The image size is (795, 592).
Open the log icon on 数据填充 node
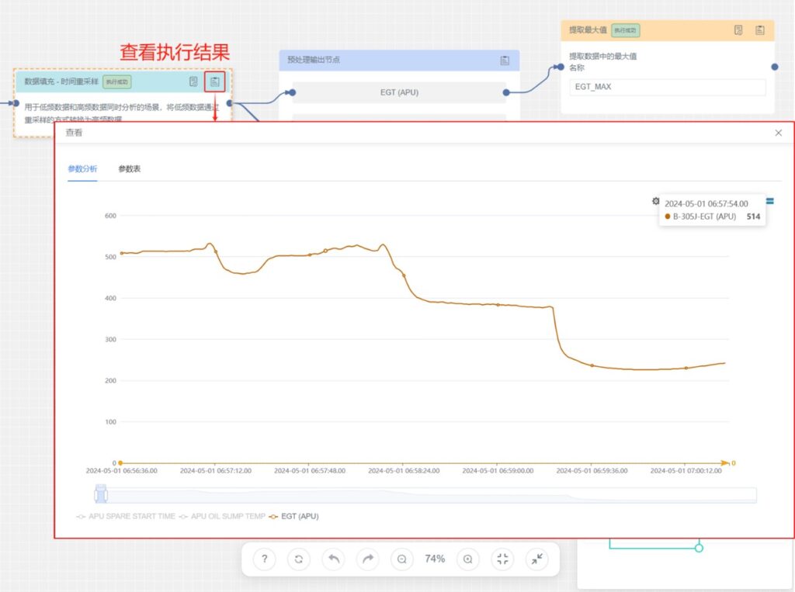(193, 81)
